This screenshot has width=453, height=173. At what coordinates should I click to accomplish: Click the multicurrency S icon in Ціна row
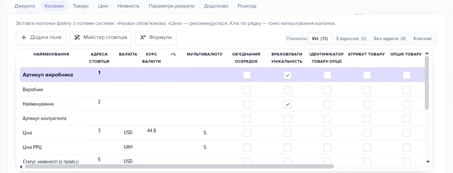tap(205, 133)
